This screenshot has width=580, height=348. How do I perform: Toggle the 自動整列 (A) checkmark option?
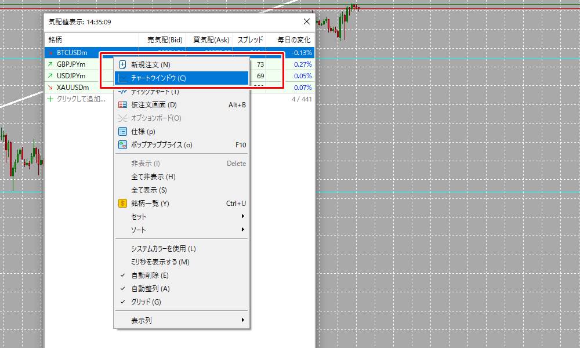(x=150, y=289)
